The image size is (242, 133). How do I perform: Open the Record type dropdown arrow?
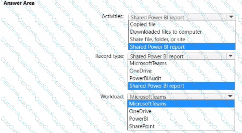click(x=231, y=56)
